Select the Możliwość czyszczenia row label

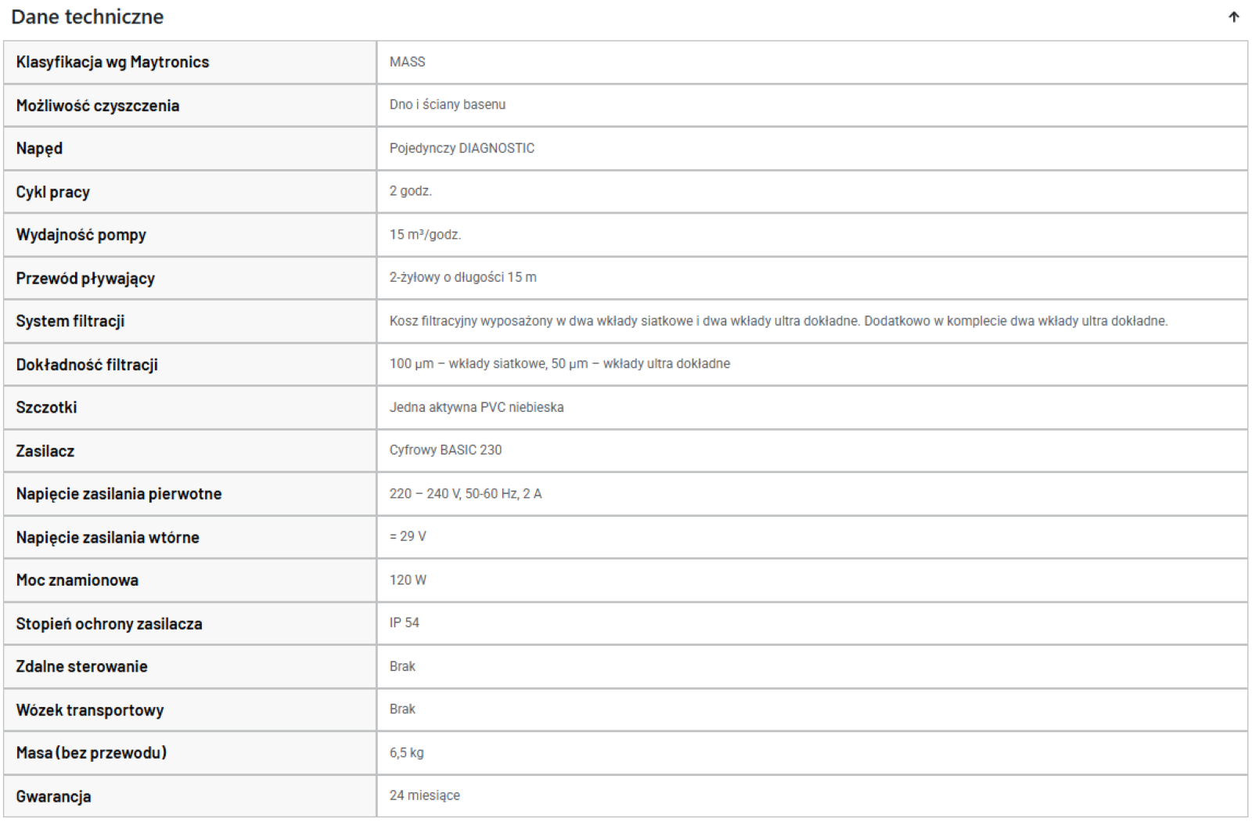98,106
